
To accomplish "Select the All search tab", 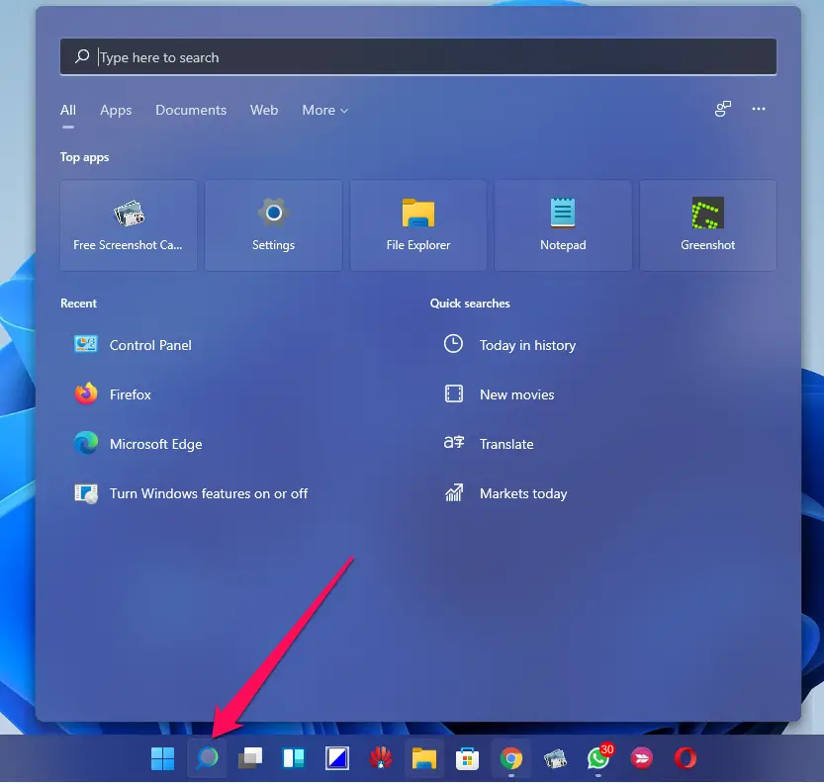I will (x=68, y=110).
